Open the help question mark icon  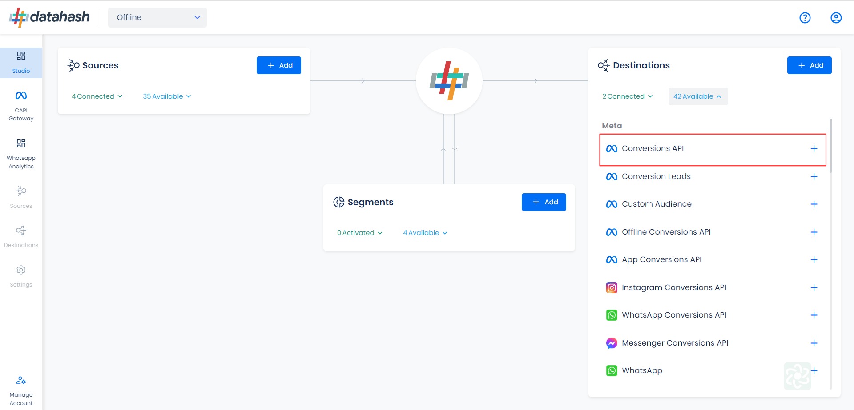[805, 18]
